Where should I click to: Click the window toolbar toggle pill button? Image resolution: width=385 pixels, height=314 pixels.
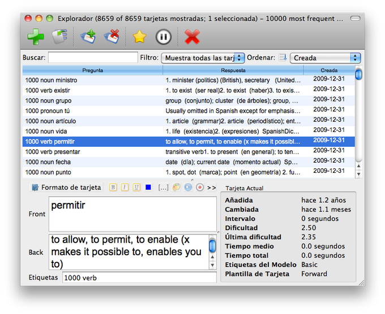pyautogui.click(x=355, y=19)
